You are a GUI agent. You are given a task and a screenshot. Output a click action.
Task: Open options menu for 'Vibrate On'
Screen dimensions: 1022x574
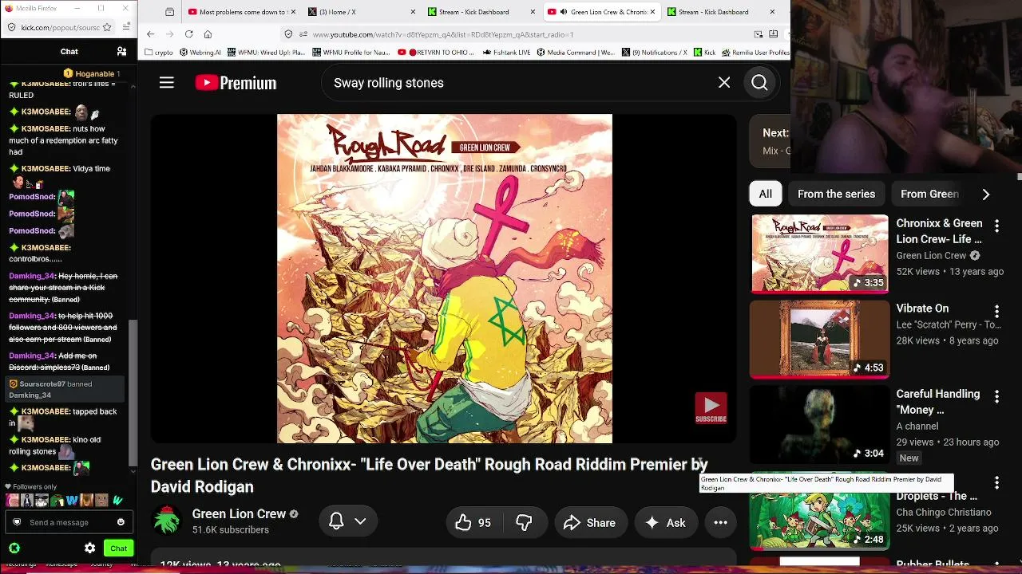click(x=996, y=311)
